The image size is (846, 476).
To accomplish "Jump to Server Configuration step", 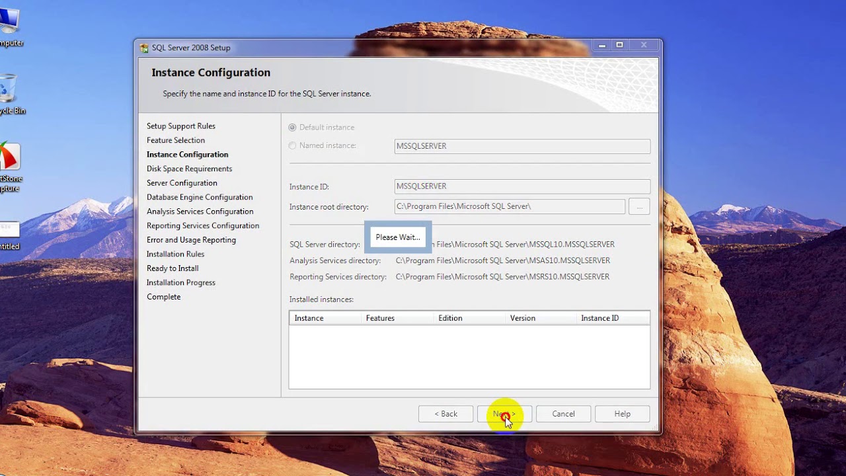I will click(182, 183).
